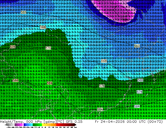Pick the bright red swatch at legend value 24
This screenshot has width=166, height=128.
pos(57,125)
